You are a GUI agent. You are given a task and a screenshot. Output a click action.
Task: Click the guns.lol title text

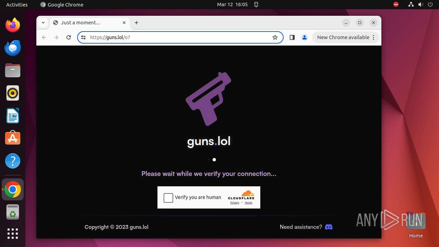(209, 141)
